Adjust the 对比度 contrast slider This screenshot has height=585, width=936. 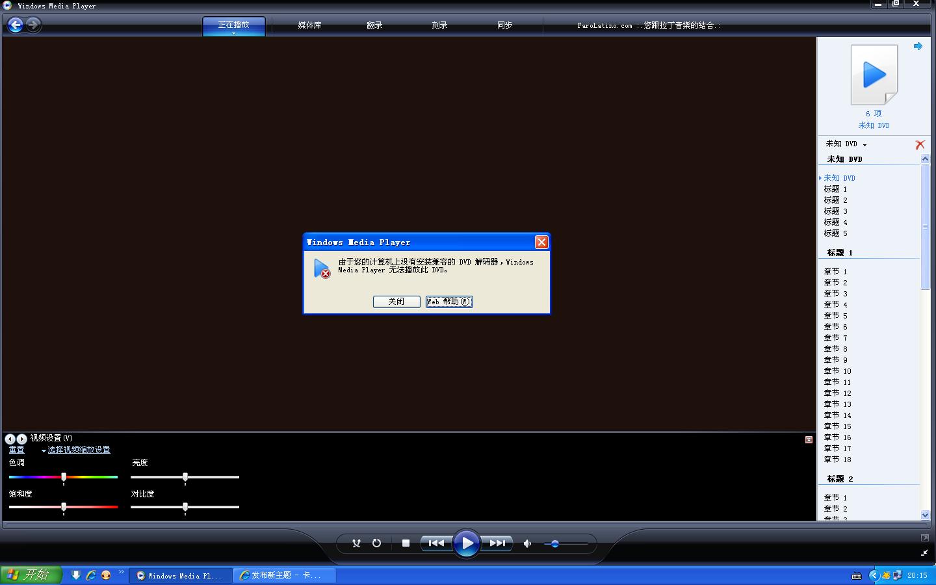[185, 507]
